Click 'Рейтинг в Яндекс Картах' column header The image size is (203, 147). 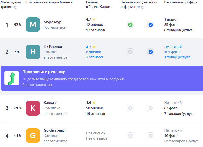point(98,5)
